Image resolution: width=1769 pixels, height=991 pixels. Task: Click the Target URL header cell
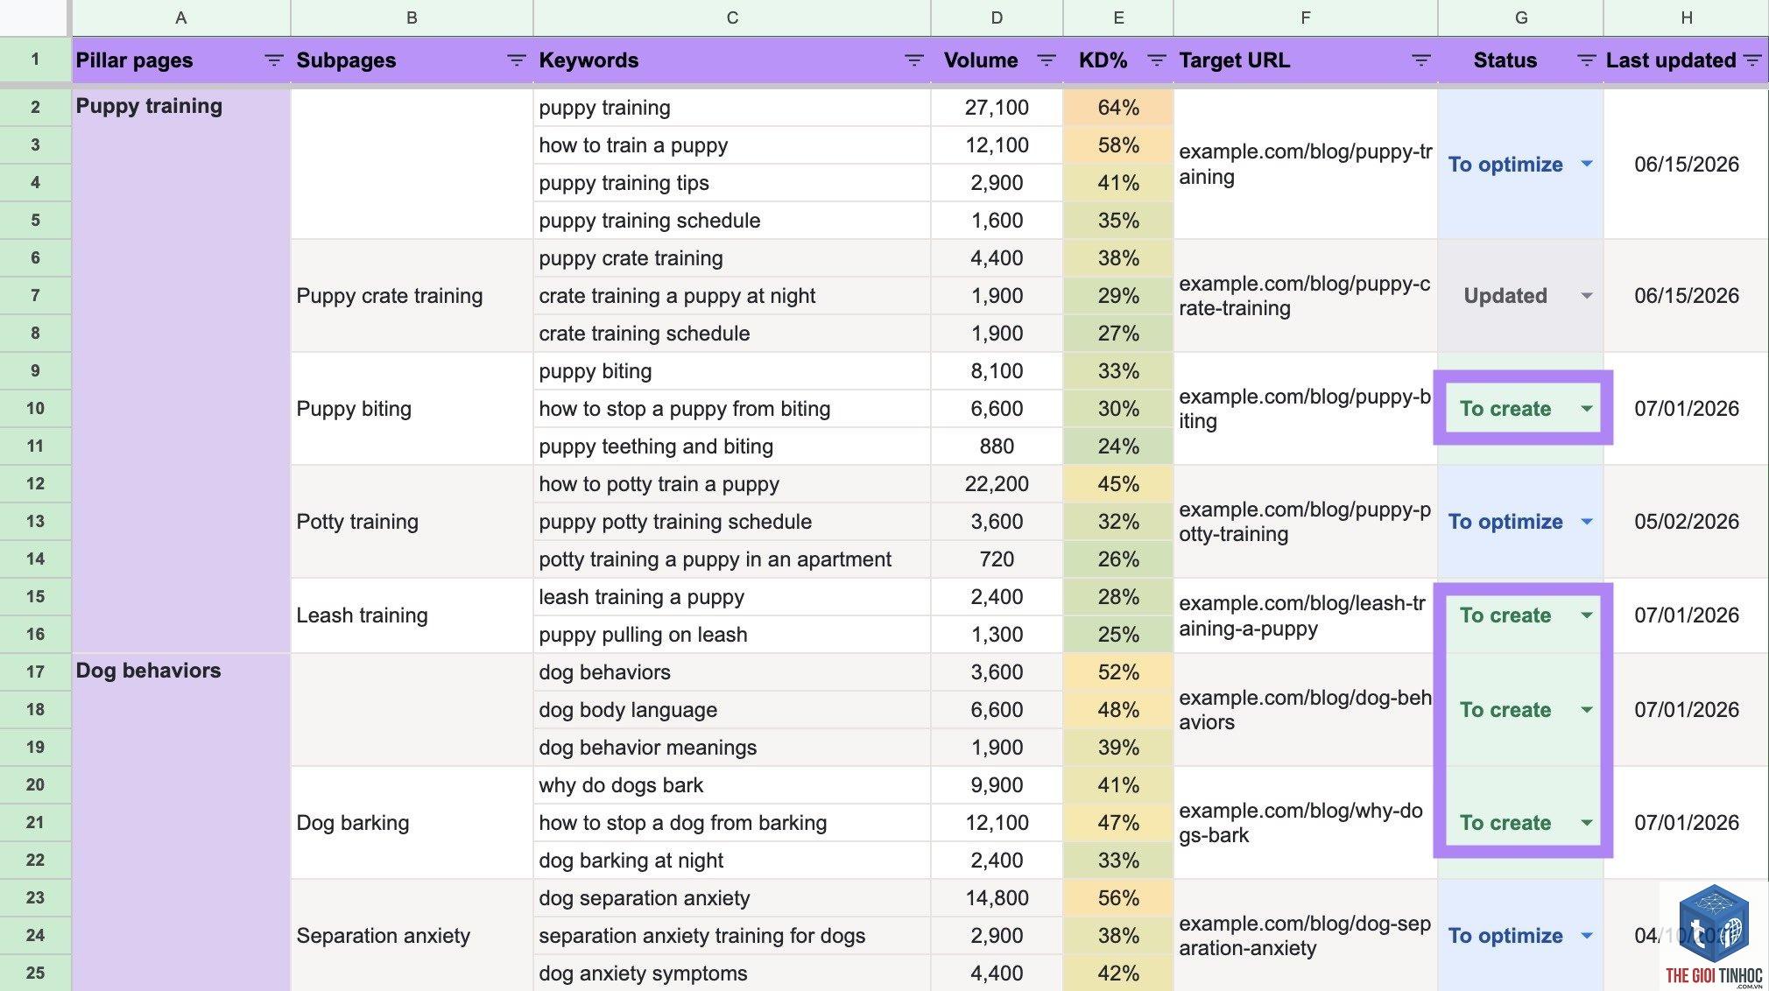click(x=1305, y=60)
